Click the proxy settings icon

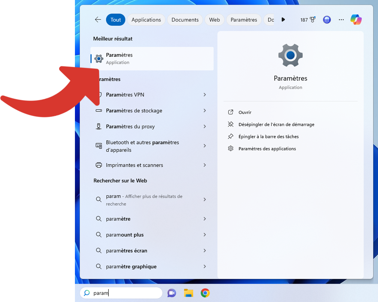[98, 127]
